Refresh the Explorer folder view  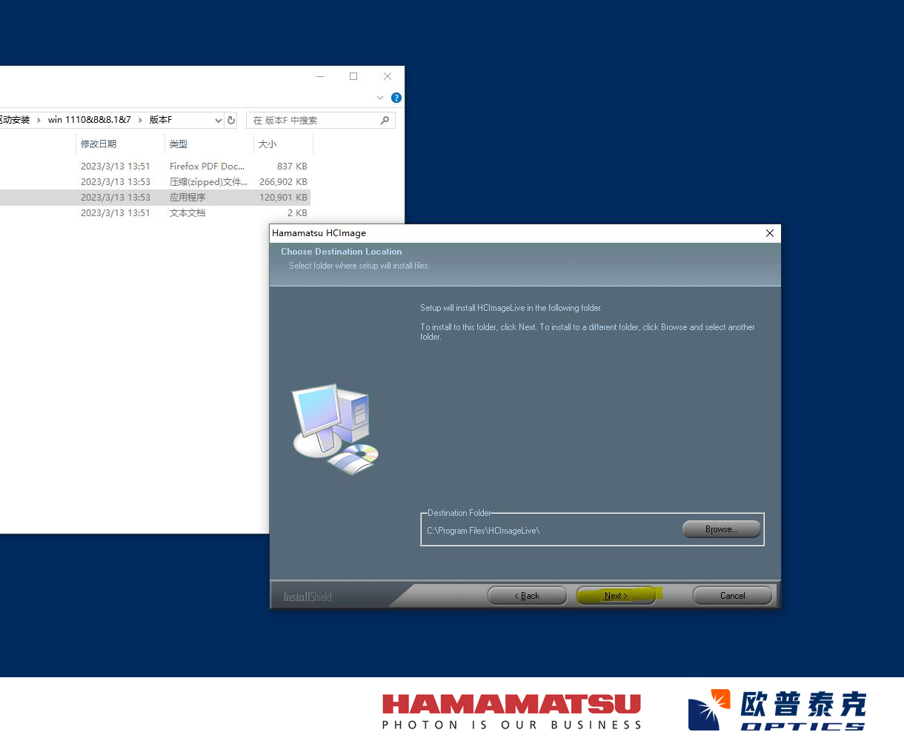231,120
